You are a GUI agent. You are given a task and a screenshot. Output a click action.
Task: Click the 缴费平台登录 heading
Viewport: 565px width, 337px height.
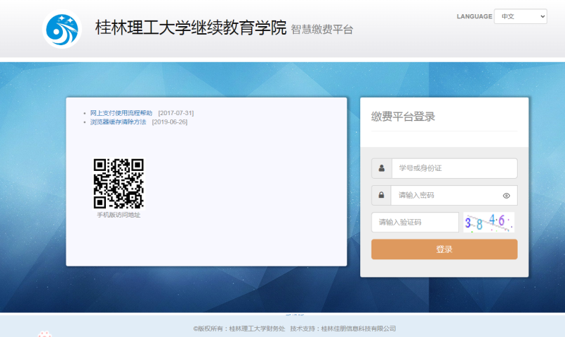pos(403,117)
